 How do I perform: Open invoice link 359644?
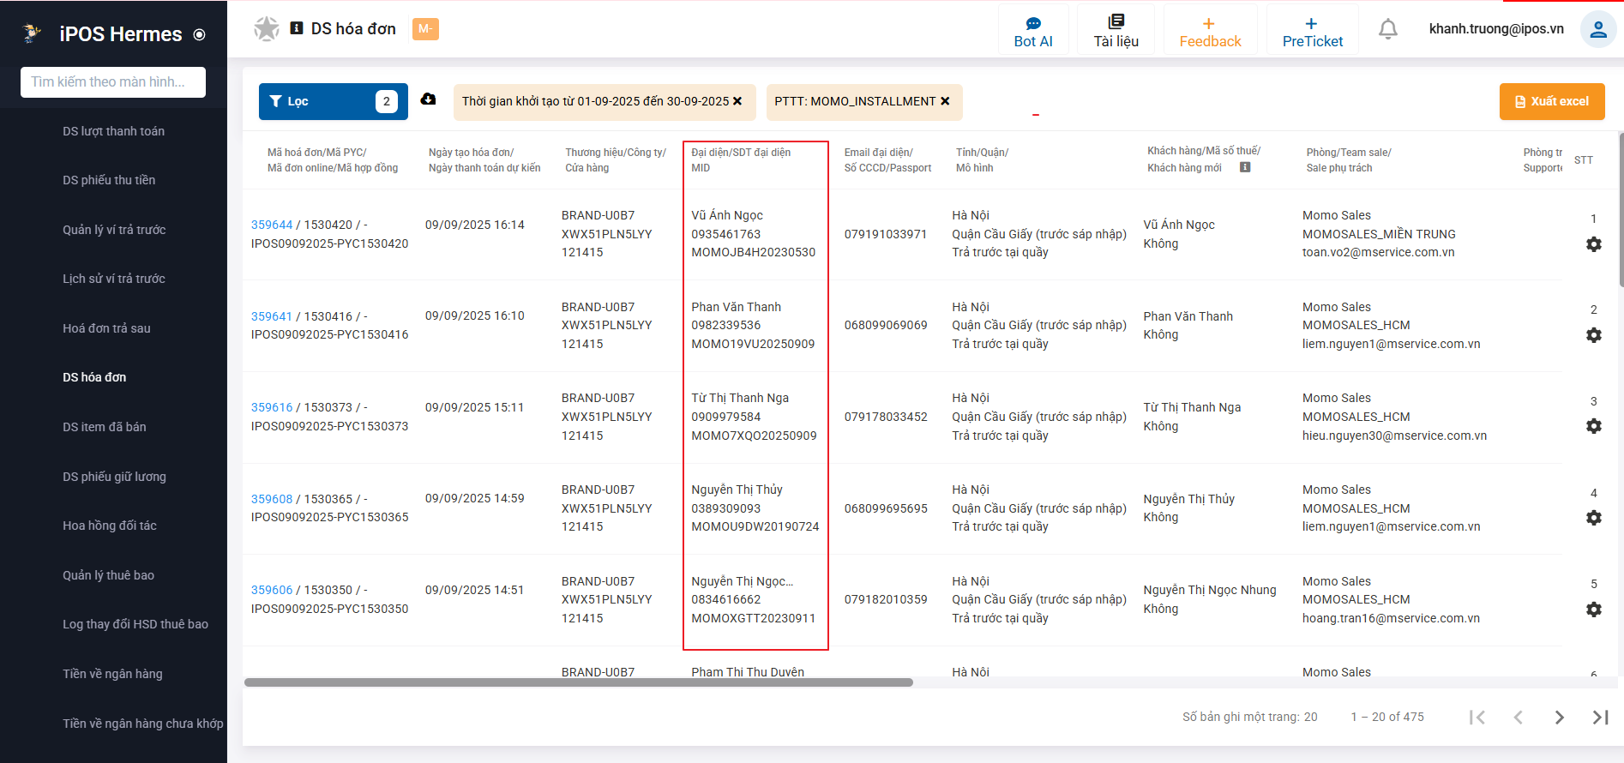coord(272,225)
